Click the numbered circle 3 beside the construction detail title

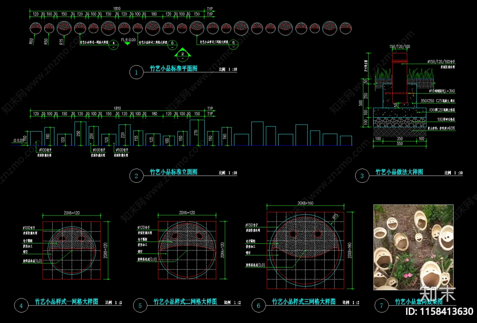pyautogui.click(x=362, y=176)
